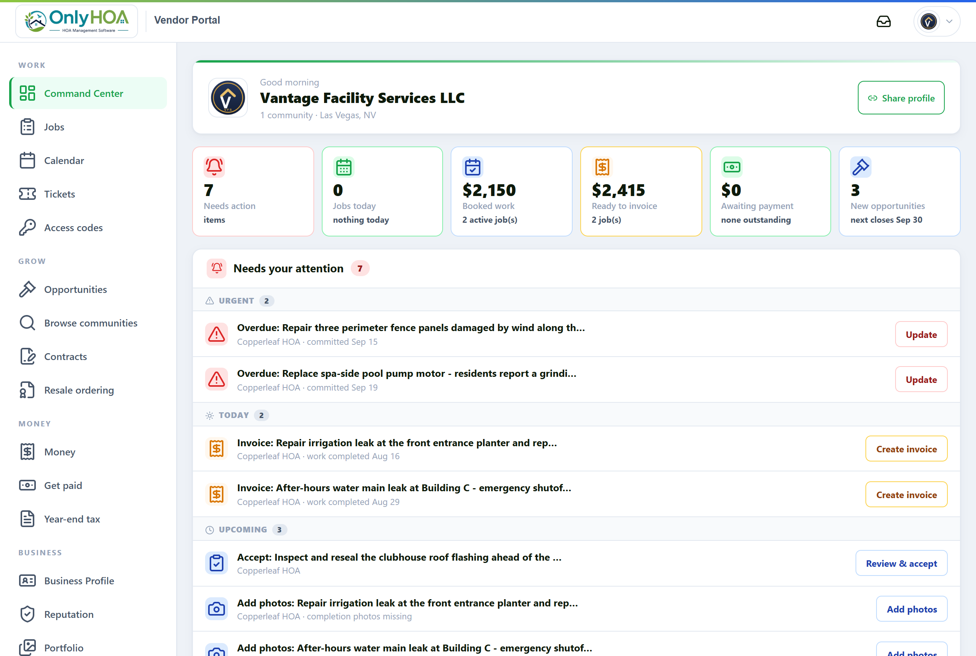Click Review & accept for clubhouse roof flashing
Screen dimensions: 976x656
901,563
